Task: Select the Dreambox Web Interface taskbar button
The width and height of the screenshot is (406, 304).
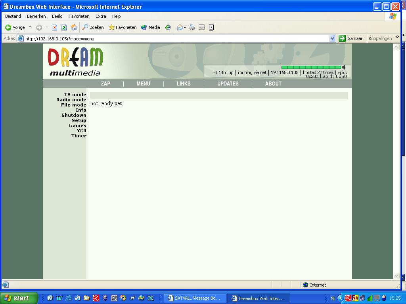Action: [x=259, y=298]
